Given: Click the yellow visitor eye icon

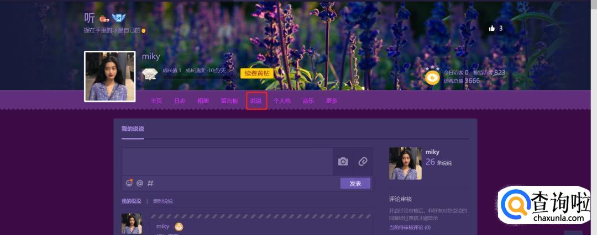Looking at the screenshot, I should click(x=432, y=78).
